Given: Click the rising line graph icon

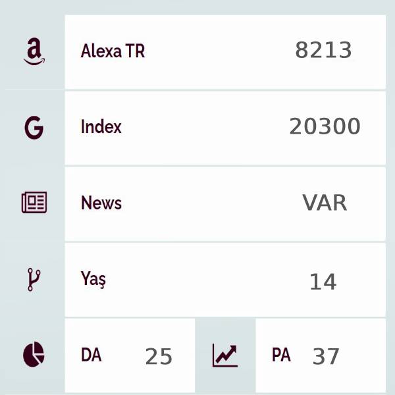Looking at the screenshot, I should click(x=225, y=355).
